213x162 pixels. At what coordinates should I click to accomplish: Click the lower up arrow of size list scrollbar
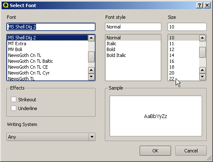tap(203, 70)
